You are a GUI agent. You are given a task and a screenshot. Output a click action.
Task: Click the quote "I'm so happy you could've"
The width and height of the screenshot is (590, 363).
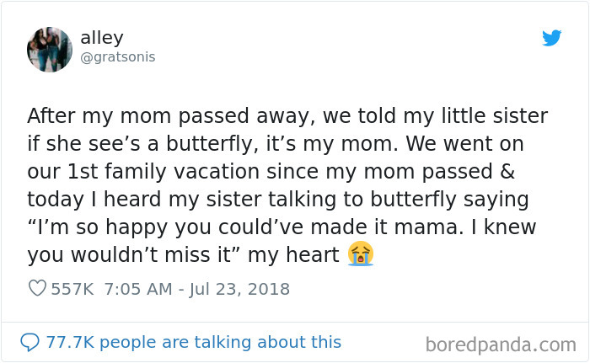pyautogui.click(x=165, y=227)
